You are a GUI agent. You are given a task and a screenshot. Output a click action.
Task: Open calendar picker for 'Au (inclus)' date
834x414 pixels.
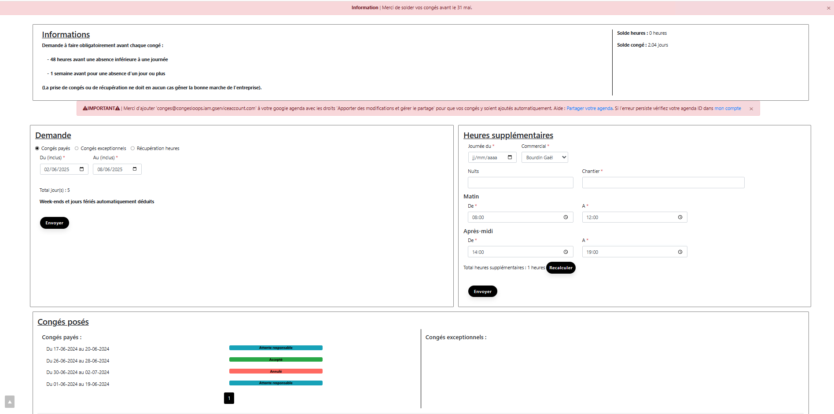135,169
